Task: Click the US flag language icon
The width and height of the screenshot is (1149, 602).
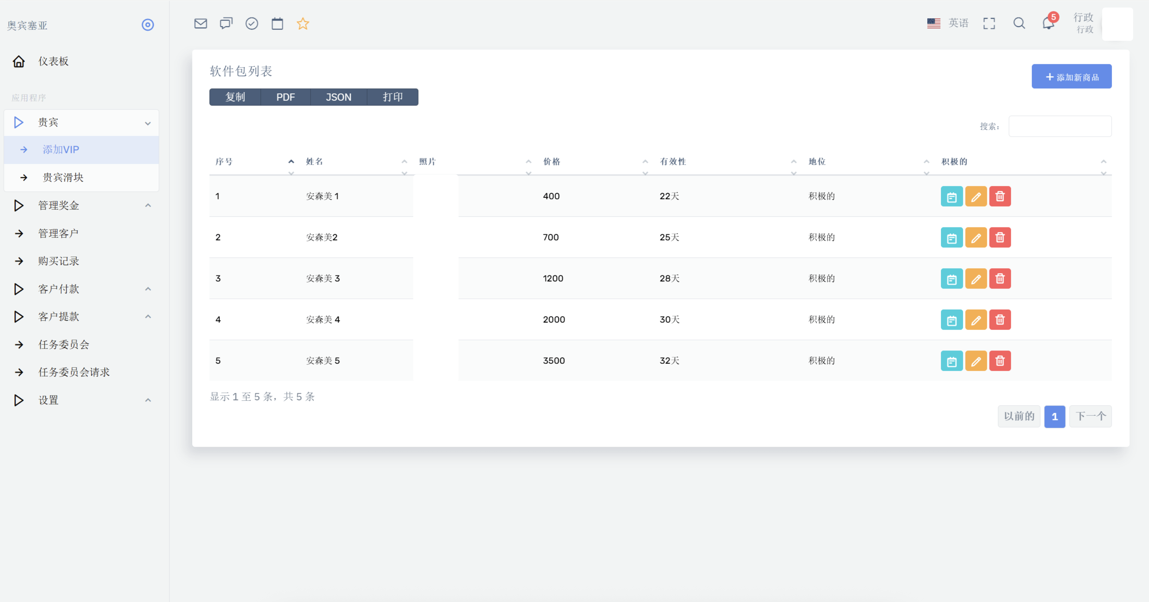Action: 934,22
